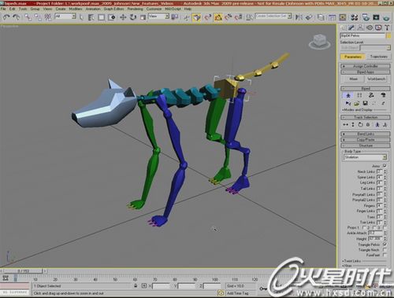Image resolution: width=394 pixels, height=298 pixels.
Task: Enable the Triangle Neck checkbox
Action: (385, 249)
